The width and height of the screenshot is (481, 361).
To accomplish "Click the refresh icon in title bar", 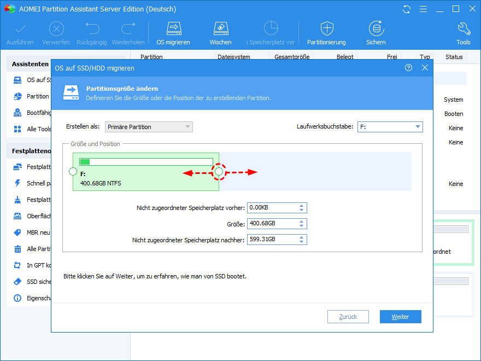I will click(407, 9).
